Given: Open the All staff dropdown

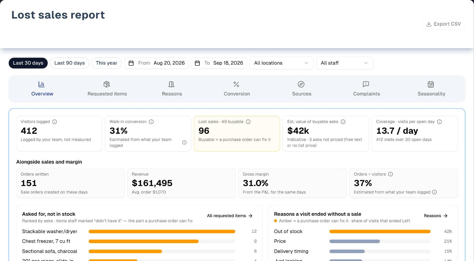Looking at the screenshot, I should 345,63.
